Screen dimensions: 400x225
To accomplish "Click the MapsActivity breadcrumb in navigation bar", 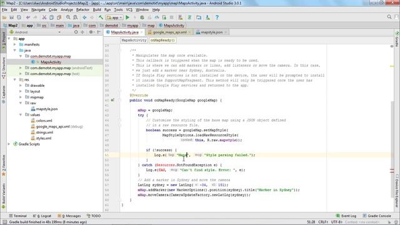I will (171, 26).
